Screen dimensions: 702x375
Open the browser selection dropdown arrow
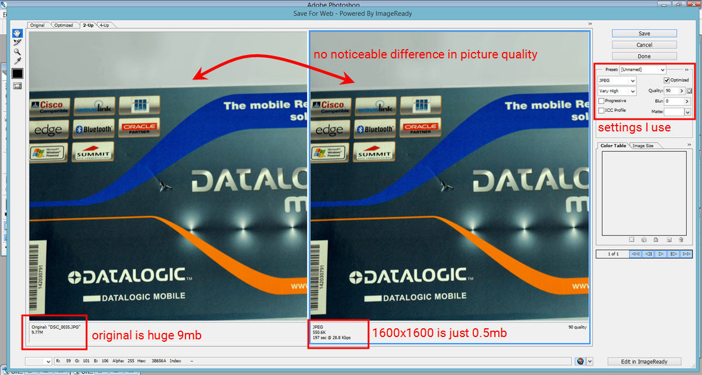[590, 362]
